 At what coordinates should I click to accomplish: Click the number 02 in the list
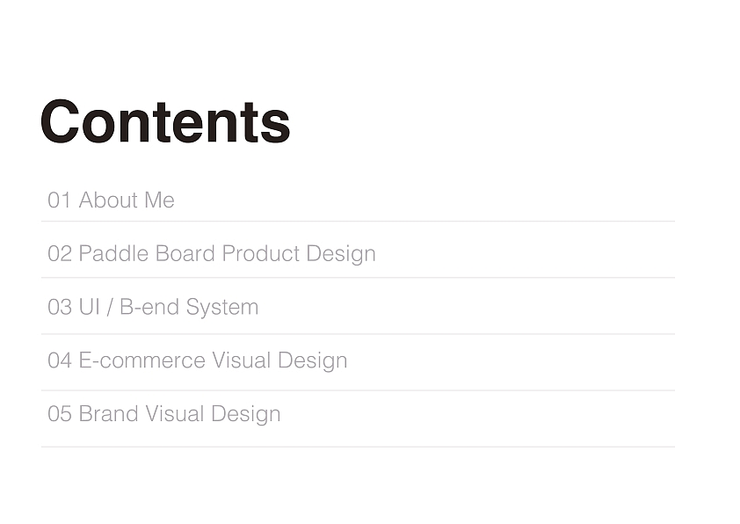click(x=59, y=254)
